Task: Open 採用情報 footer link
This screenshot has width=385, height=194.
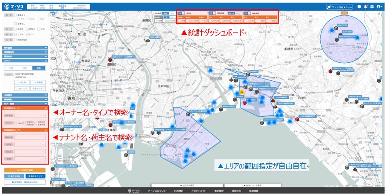Action: click(254, 191)
